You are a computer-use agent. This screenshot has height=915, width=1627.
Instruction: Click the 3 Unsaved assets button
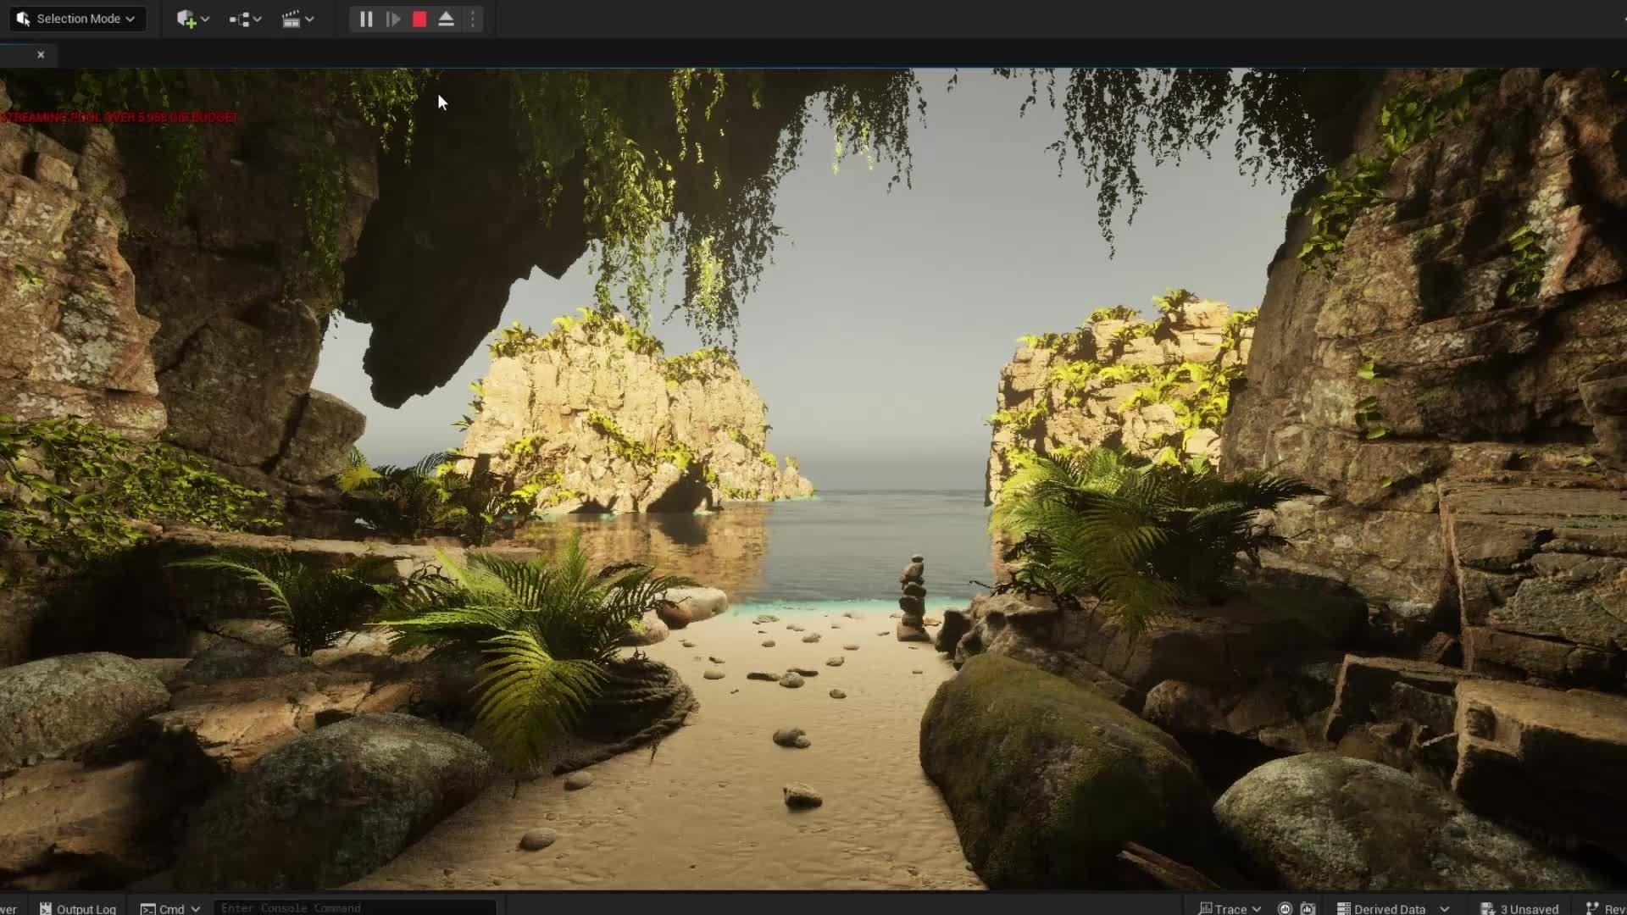(x=1519, y=908)
